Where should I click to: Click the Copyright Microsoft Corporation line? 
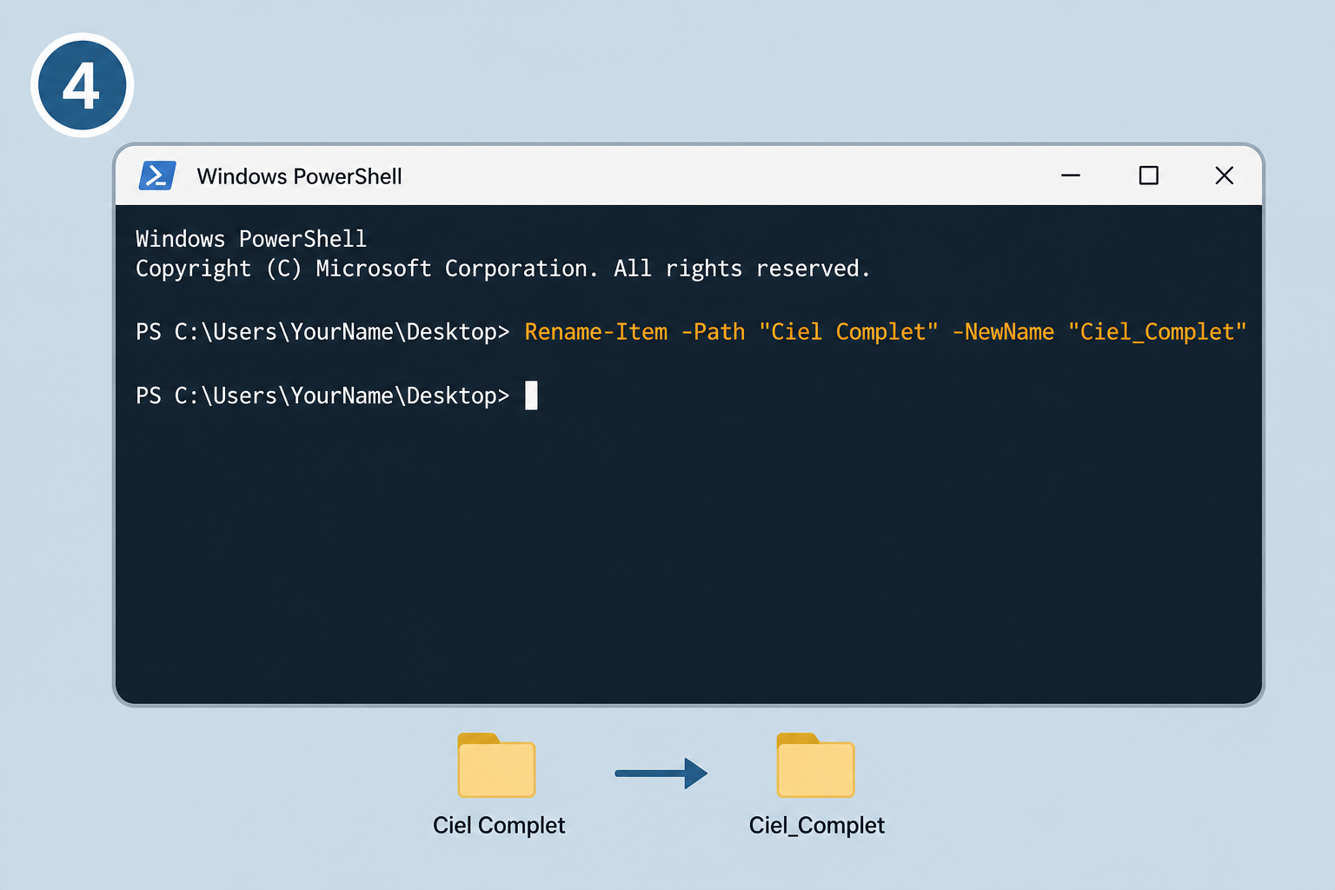tap(502, 269)
